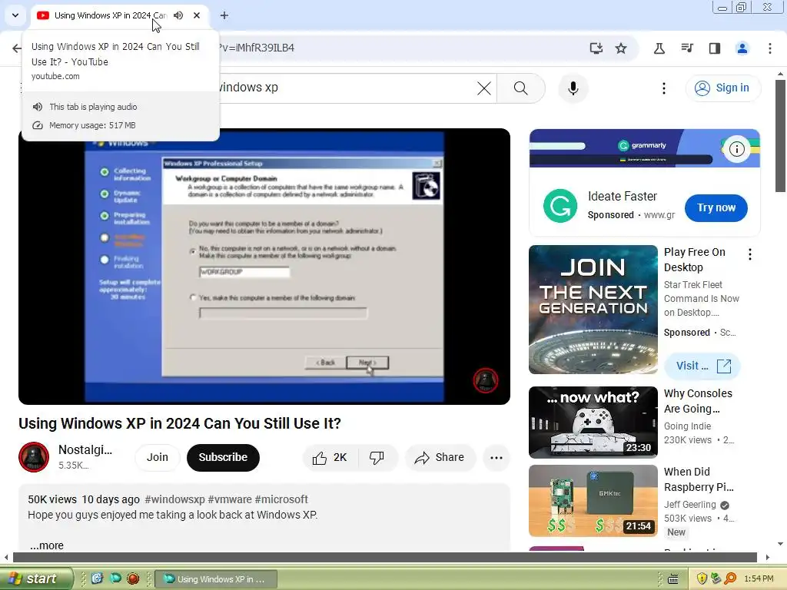Open the Chrome profile avatar
The width and height of the screenshot is (787, 590).
tap(742, 48)
